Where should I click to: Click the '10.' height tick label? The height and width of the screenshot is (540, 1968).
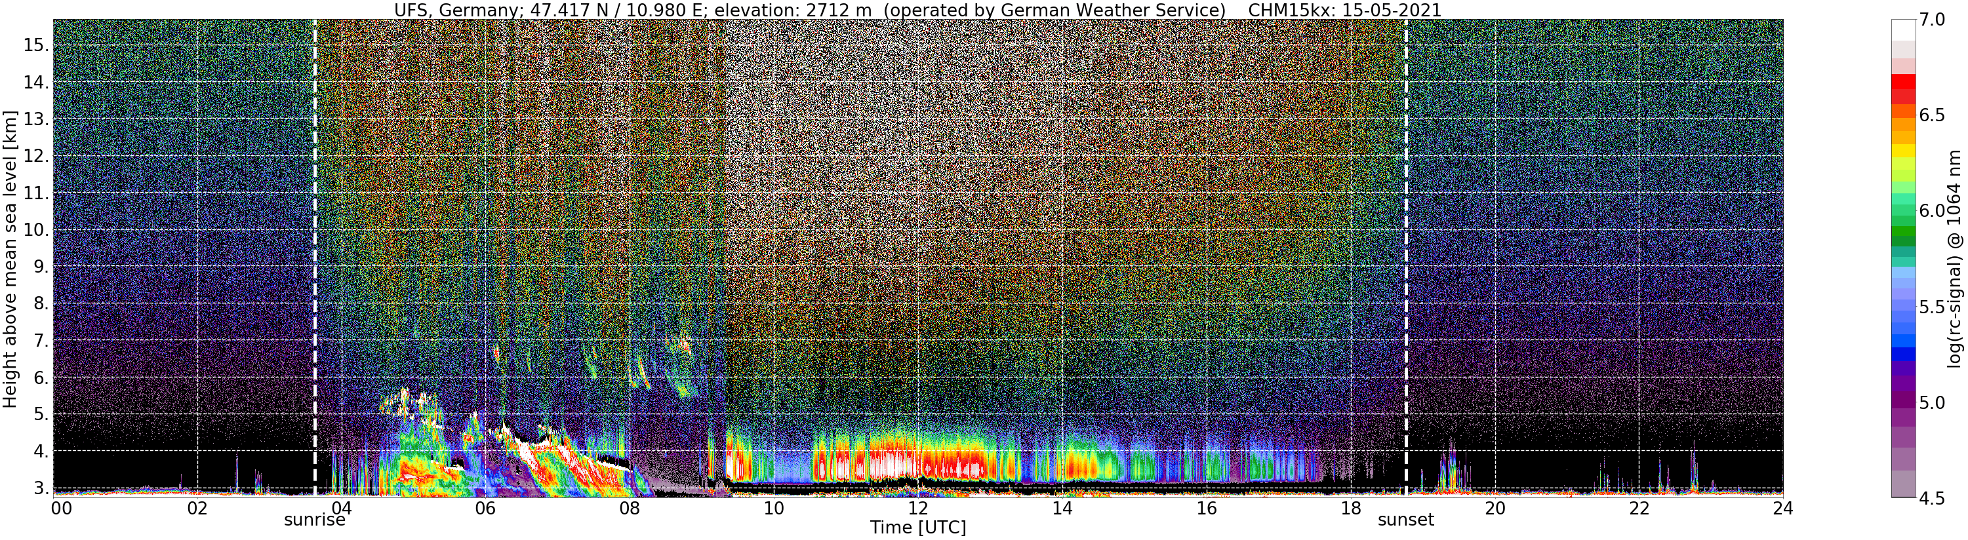[x=36, y=230]
